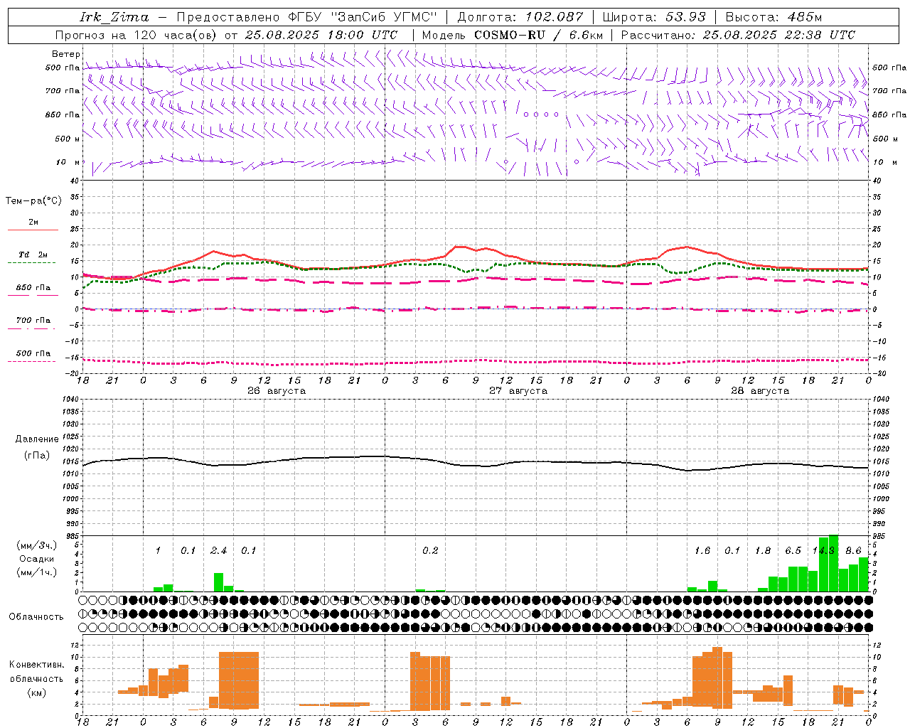Click the "Осадки" precipitation label
This screenshot has height=728, width=910.
(36, 559)
